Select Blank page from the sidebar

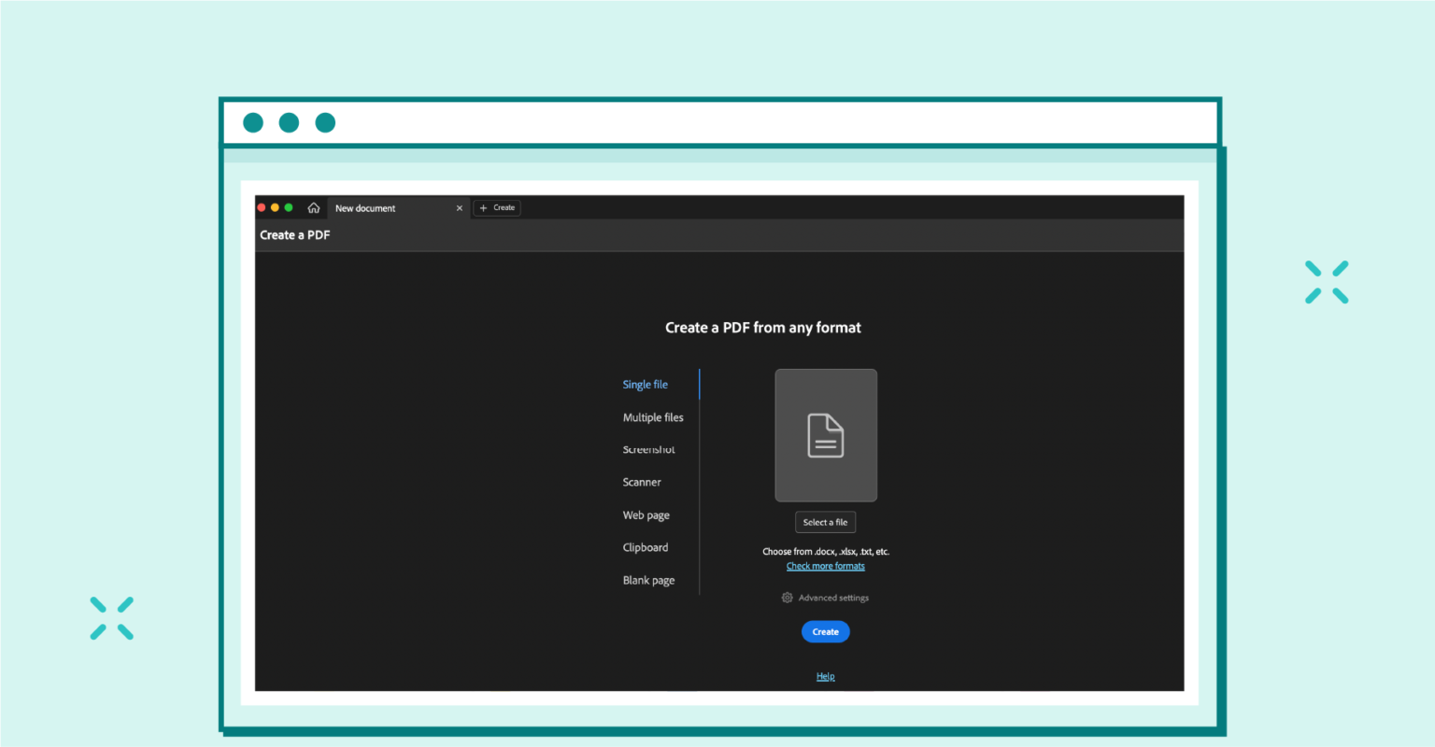coord(648,580)
